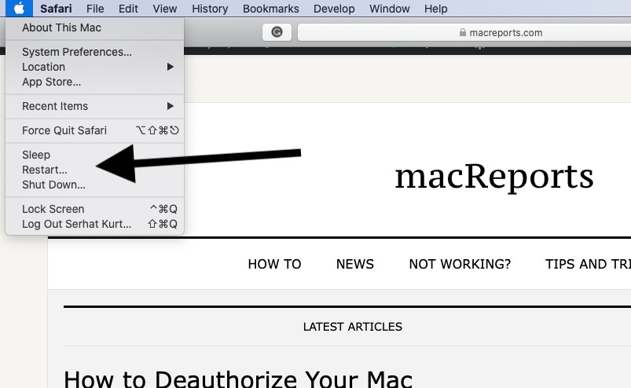This screenshot has width=631, height=388.
Task: Select Log Out Serhat Kurt
Action: click(94, 224)
